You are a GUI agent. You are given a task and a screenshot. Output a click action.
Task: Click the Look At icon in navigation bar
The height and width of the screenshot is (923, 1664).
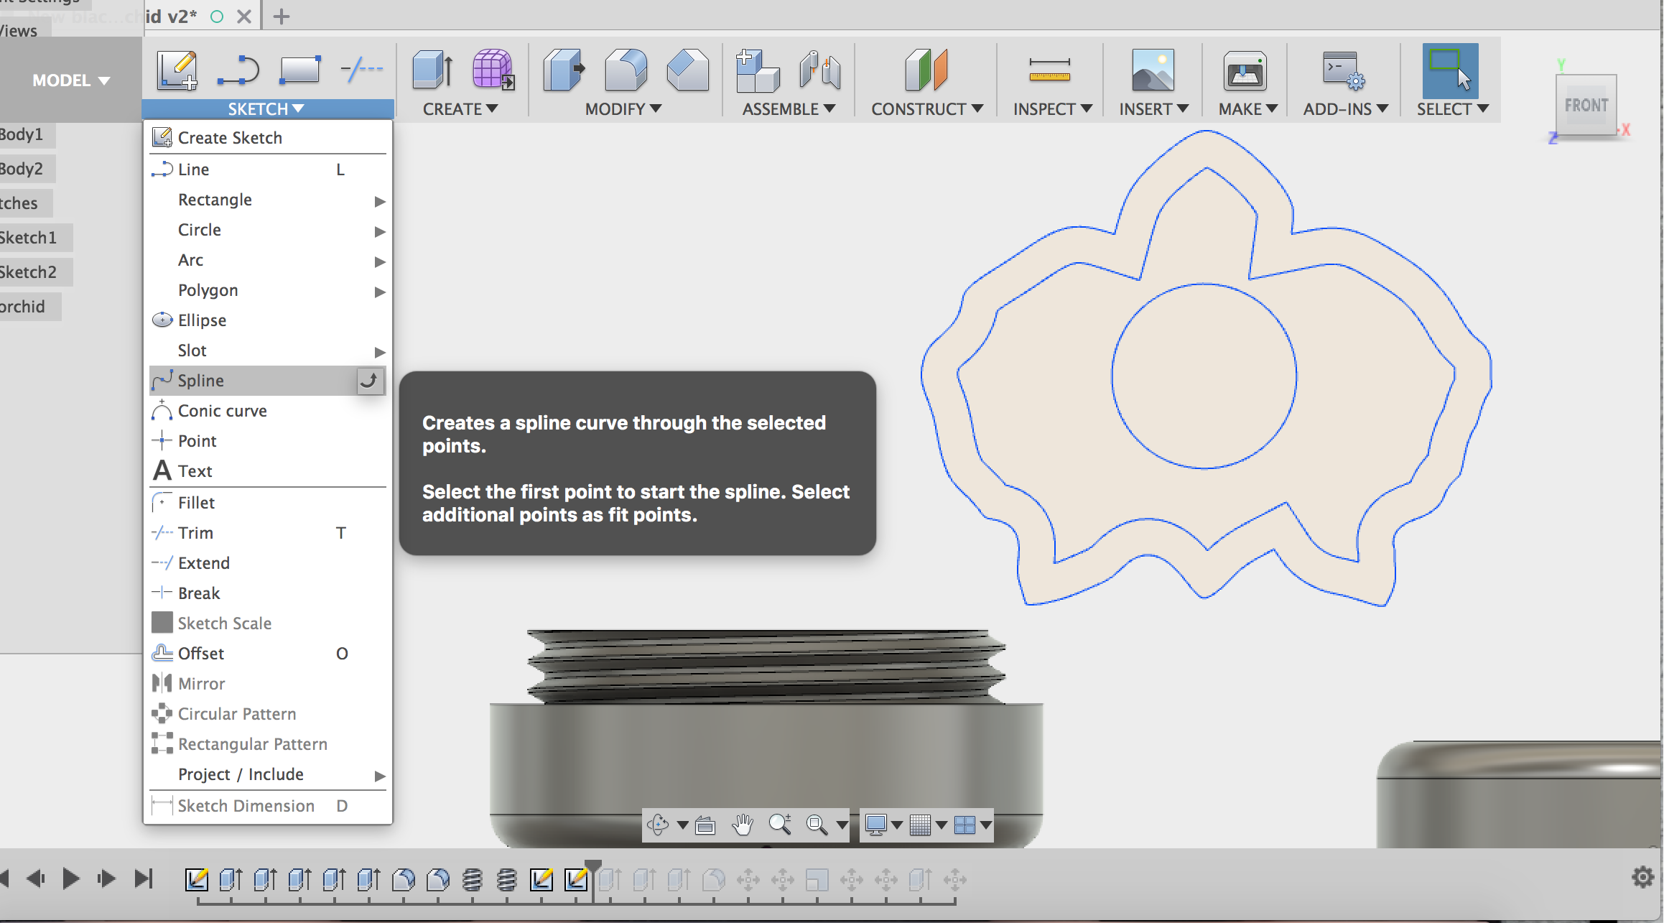pyautogui.click(x=705, y=825)
